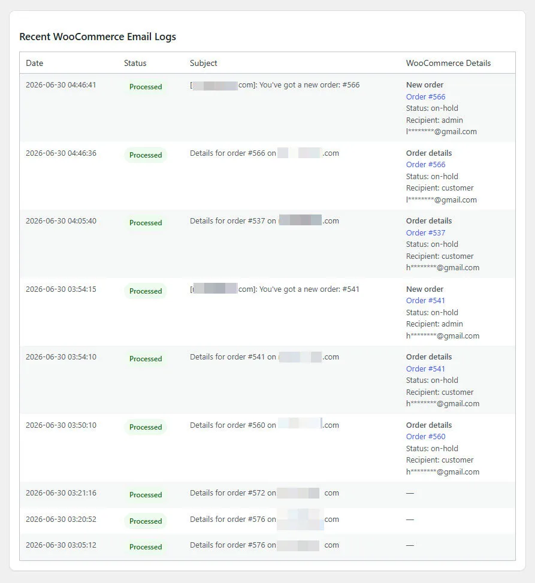Select date 2026-06-30 04:05:40
This screenshot has width=535, height=583.
[61, 221]
